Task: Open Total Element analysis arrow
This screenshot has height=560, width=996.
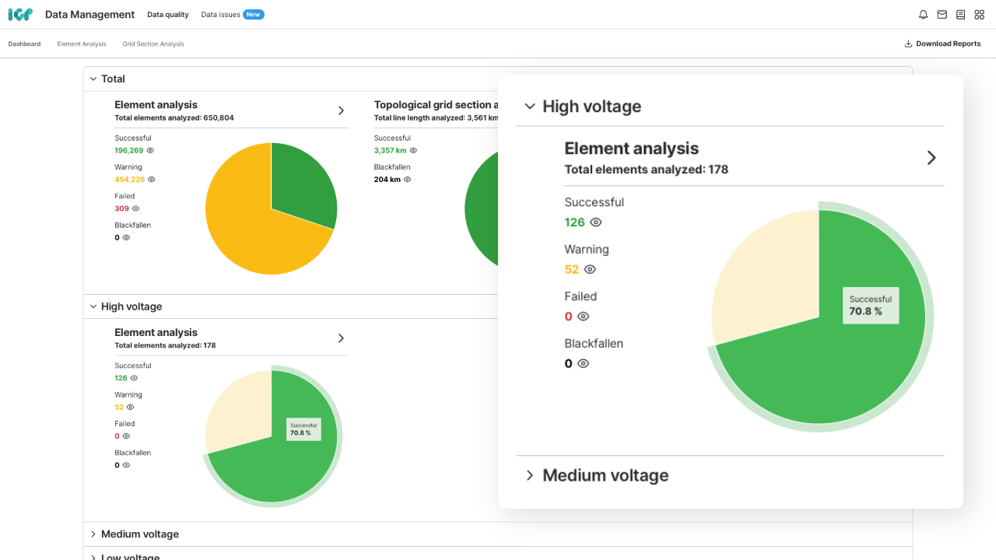Action: 341,111
